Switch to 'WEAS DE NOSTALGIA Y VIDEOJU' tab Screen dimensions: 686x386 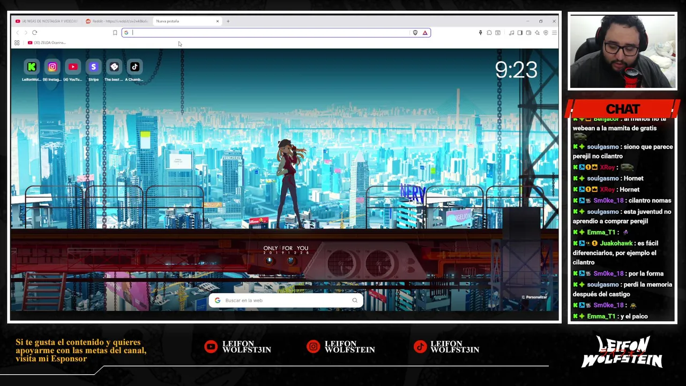47,21
